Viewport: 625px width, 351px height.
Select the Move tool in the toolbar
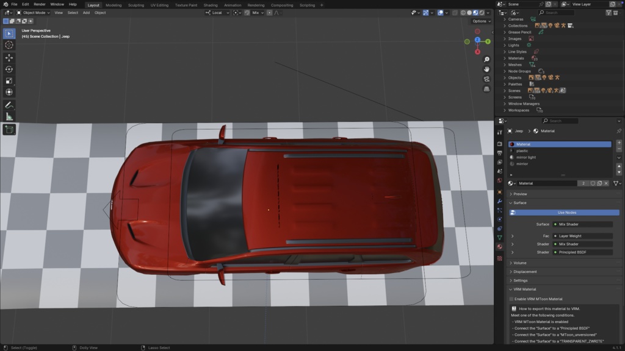tap(9, 57)
